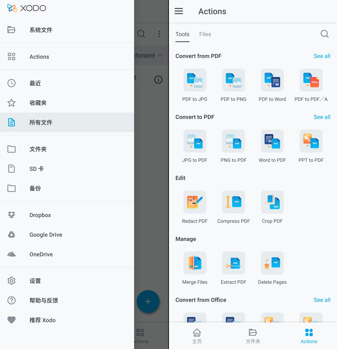This screenshot has height=349, width=337.
Task: Open 系统文件 in the drawer
Action: coord(67,30)
